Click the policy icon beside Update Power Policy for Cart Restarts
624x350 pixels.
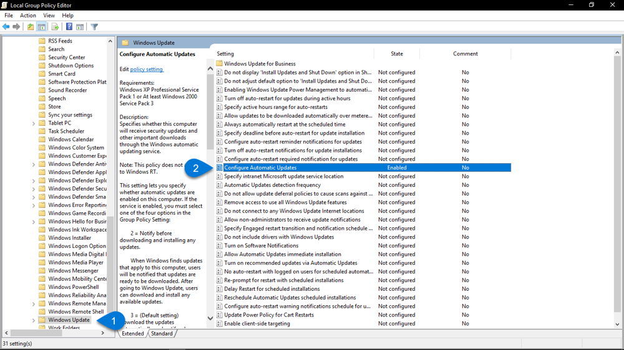(x=219, y=315)
